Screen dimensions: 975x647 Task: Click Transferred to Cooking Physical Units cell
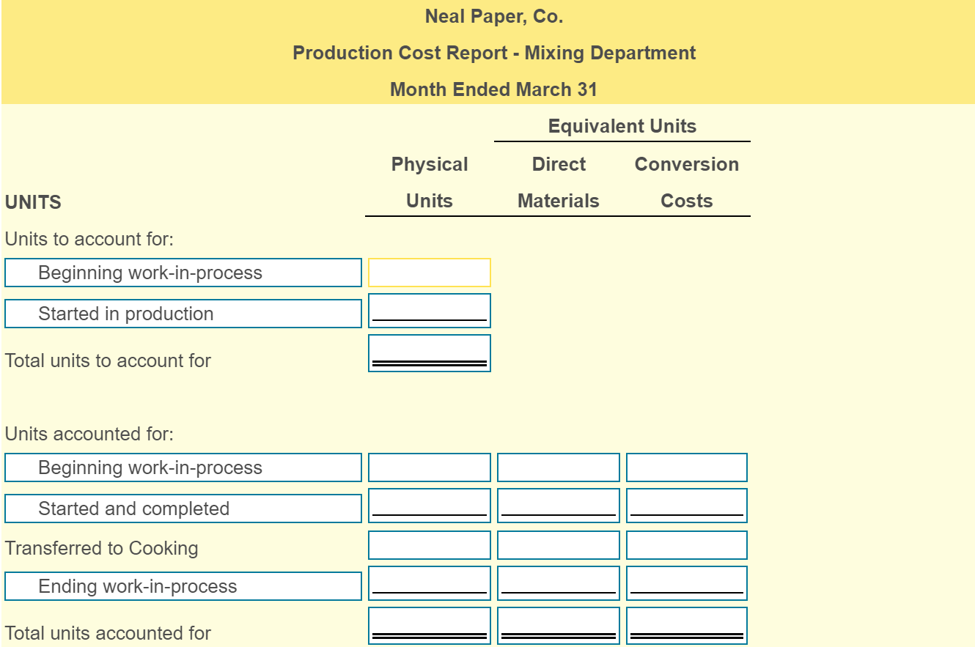[430, 544]
